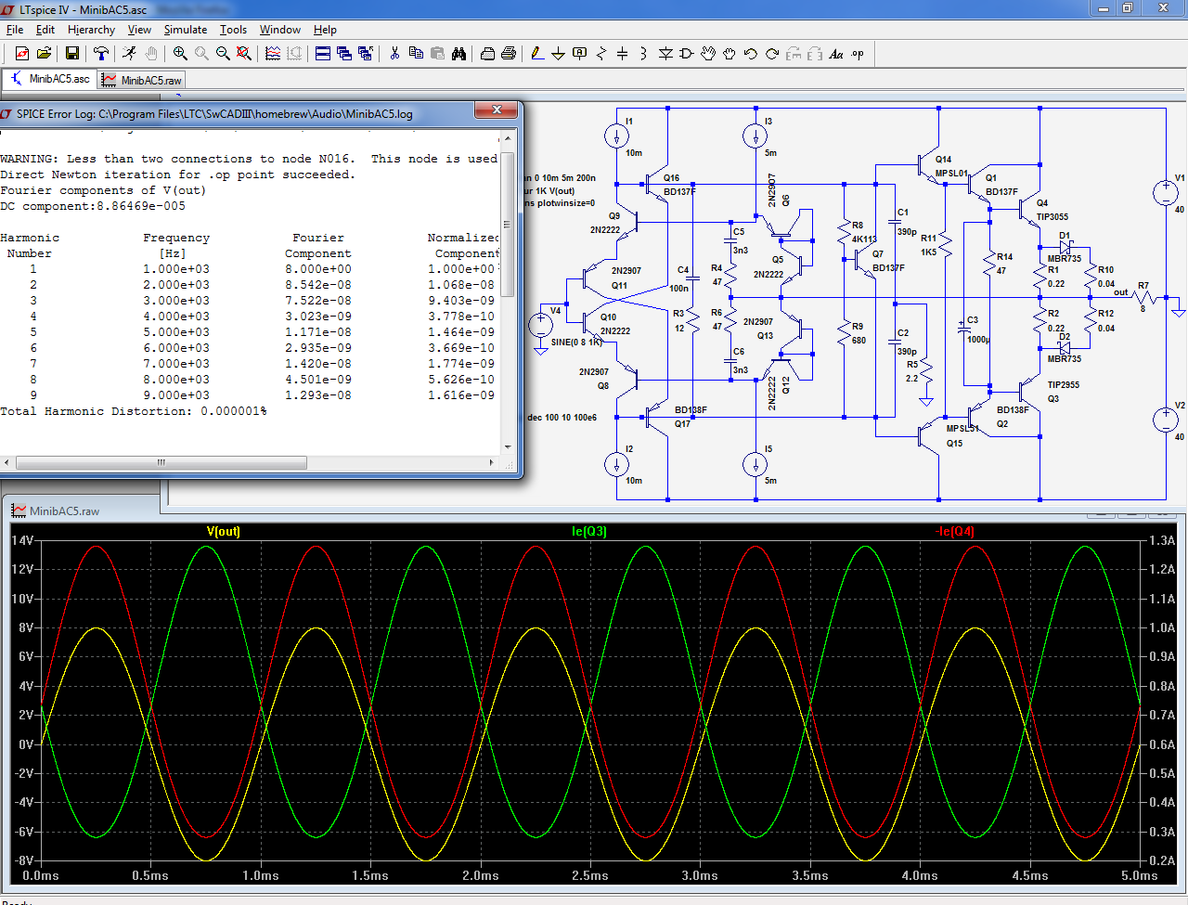The width and height of the screenshot is (1188, 905).
Task: Switch to the MinibAC5.asc tab
Action: click(50, 79)
